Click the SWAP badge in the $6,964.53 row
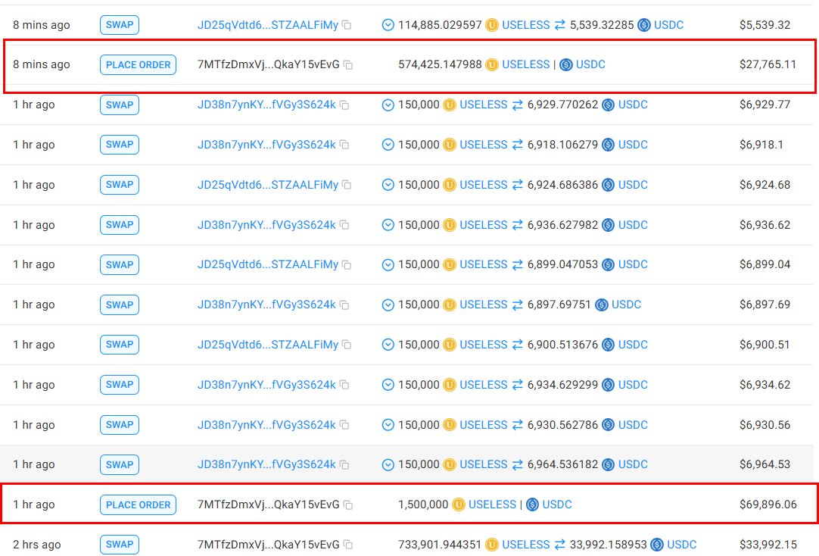This screenshot has width=819, height=556. click(x=120, y=464)
